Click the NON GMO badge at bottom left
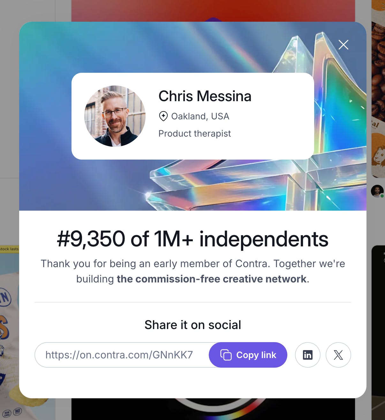This screenshot has height=420, width=385. [7, 414]
